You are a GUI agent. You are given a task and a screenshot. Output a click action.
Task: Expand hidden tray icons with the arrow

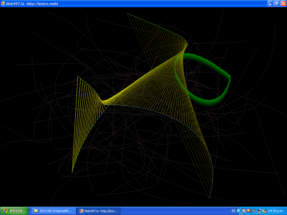(239, 211)
